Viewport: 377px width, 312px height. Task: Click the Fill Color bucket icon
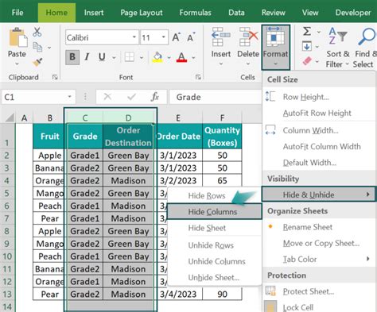[x=157, y=57]
